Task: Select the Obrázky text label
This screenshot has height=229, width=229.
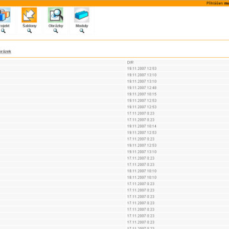Action: (55, 26)
